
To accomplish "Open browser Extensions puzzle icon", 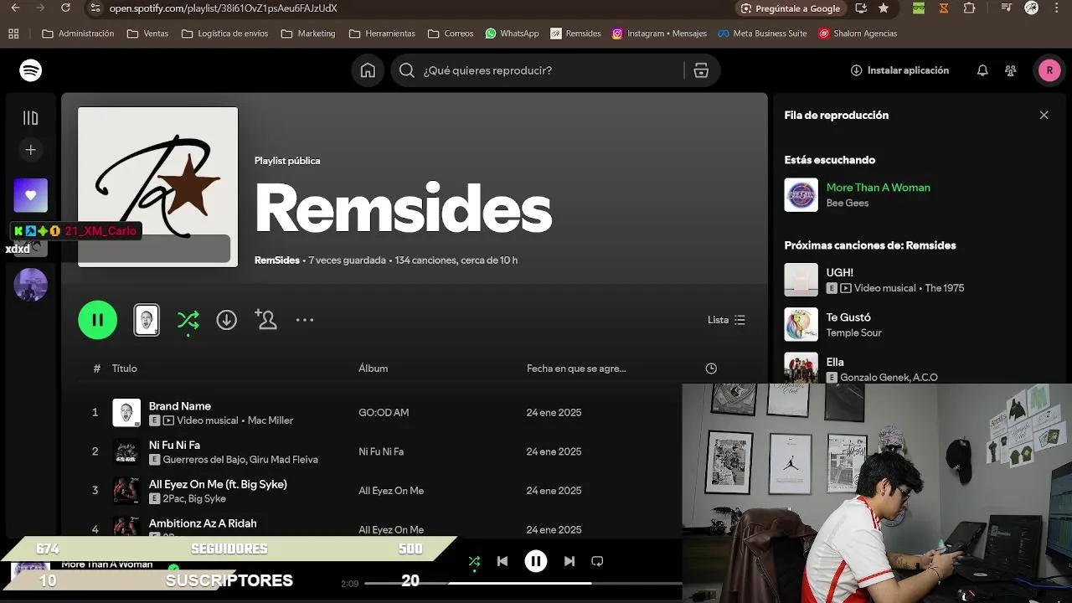I will [x=969, y=8].
